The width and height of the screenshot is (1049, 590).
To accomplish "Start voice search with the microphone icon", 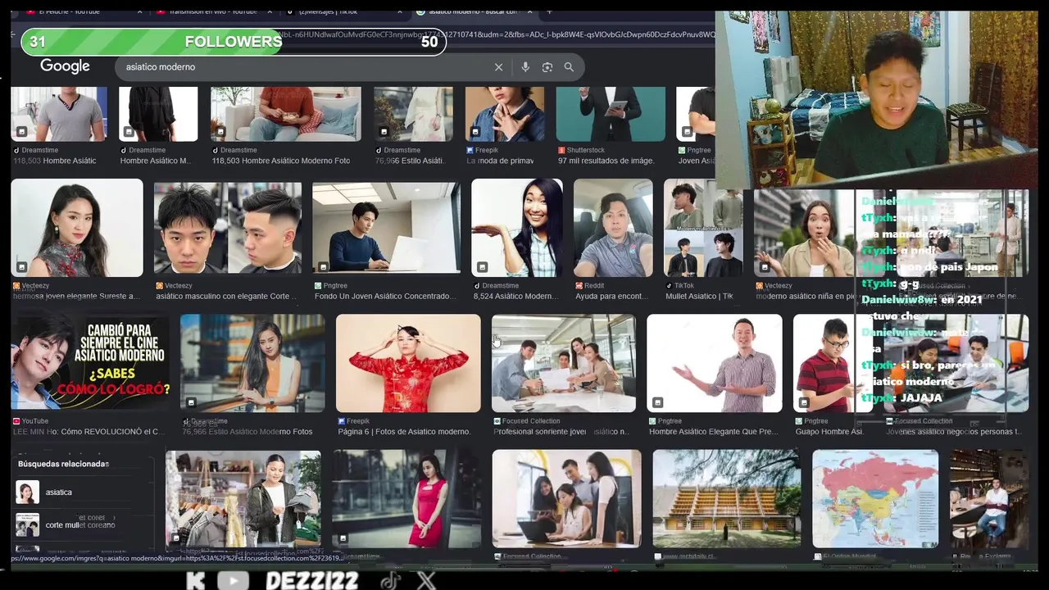I will (x=525, y=67).
